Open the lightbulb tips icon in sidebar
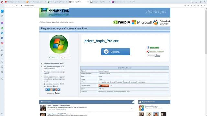The image size is (207, 116). tap(2, 79)
